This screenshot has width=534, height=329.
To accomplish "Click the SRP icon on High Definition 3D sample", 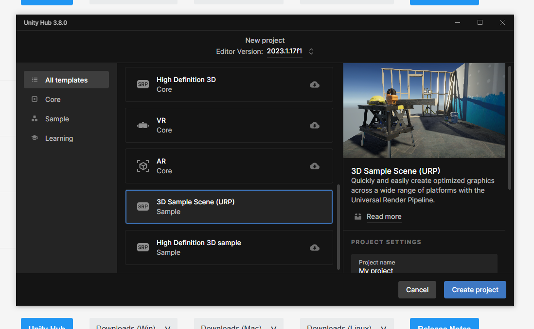I will pyautogui.click(x=142, y=247).
